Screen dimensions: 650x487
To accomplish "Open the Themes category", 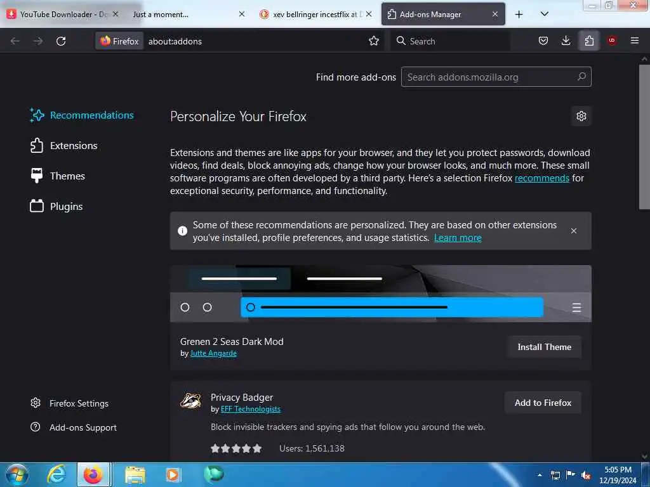I will point(58,176).
